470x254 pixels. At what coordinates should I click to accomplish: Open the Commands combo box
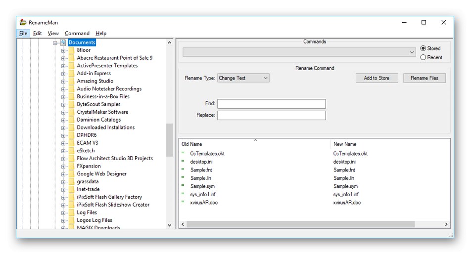[299, 52]
